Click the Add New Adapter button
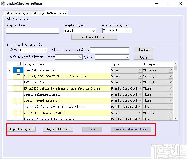This screenshot has width=187, height=159. click(x=94, y=37)
